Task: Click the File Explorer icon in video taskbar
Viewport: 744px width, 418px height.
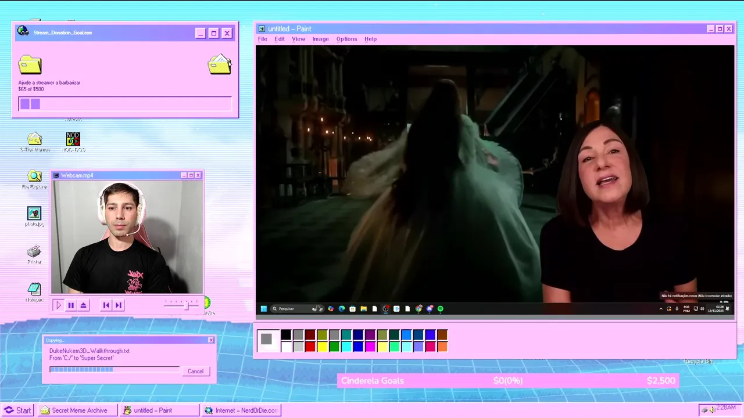Action: pyautogui.click(x=364, y=309)
